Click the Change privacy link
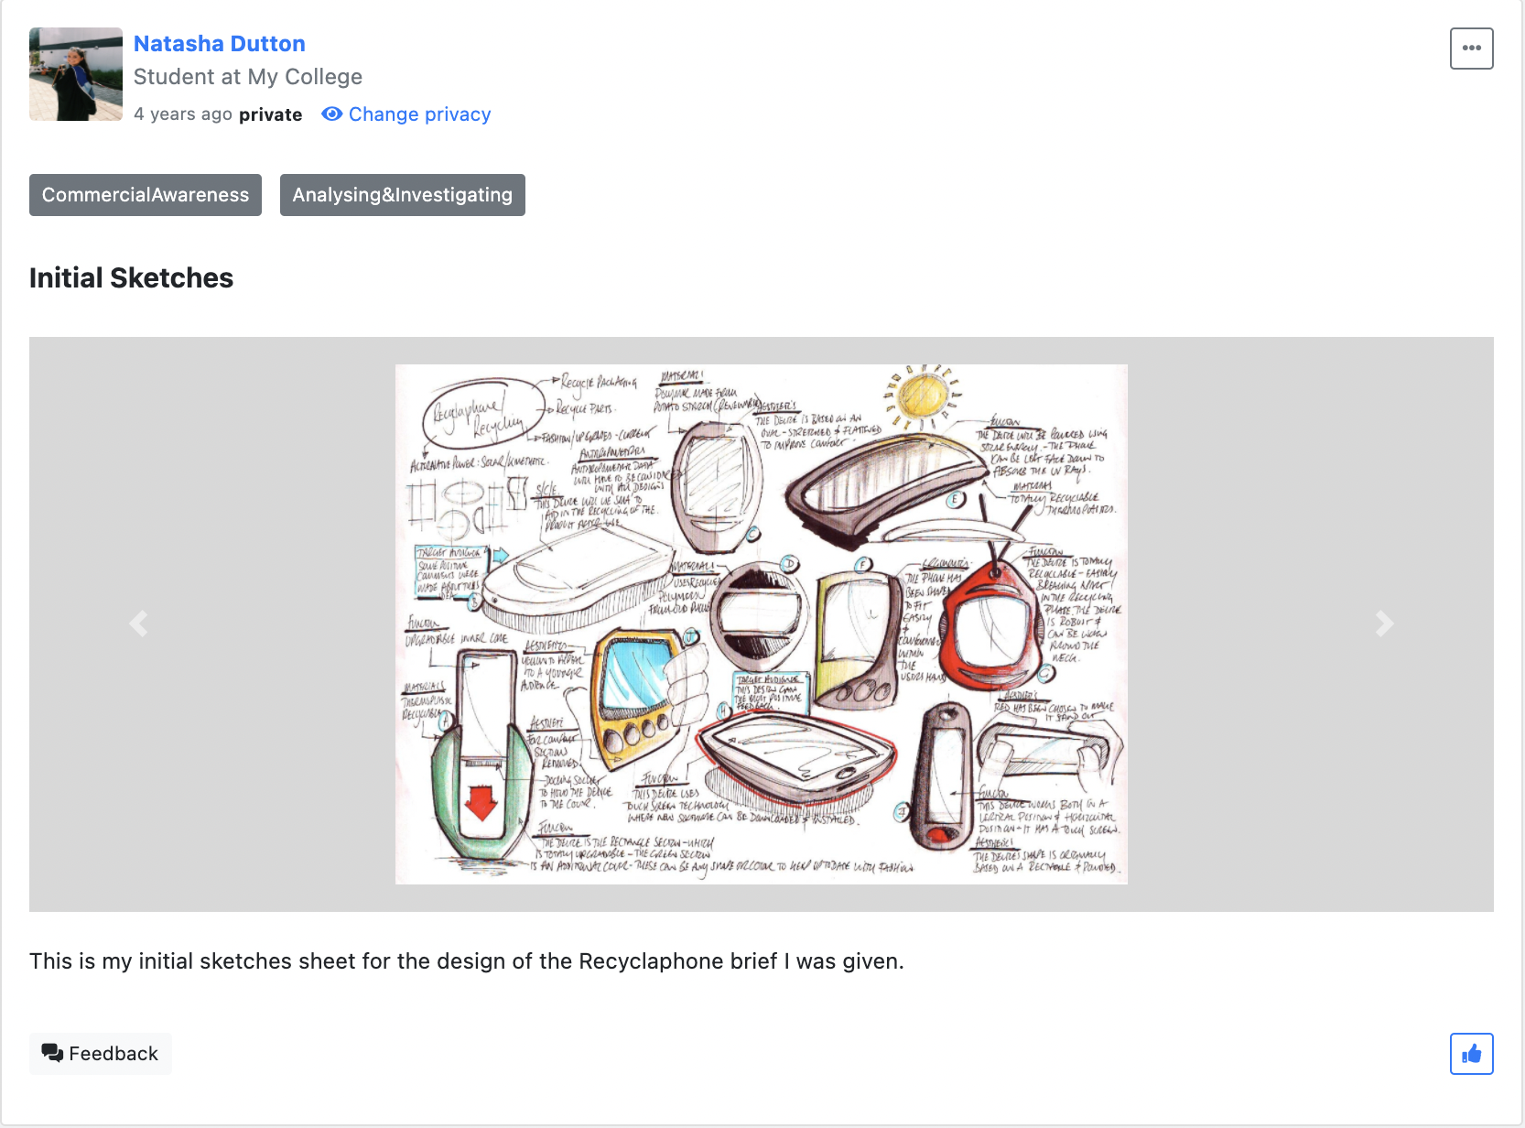 [420, 114]
